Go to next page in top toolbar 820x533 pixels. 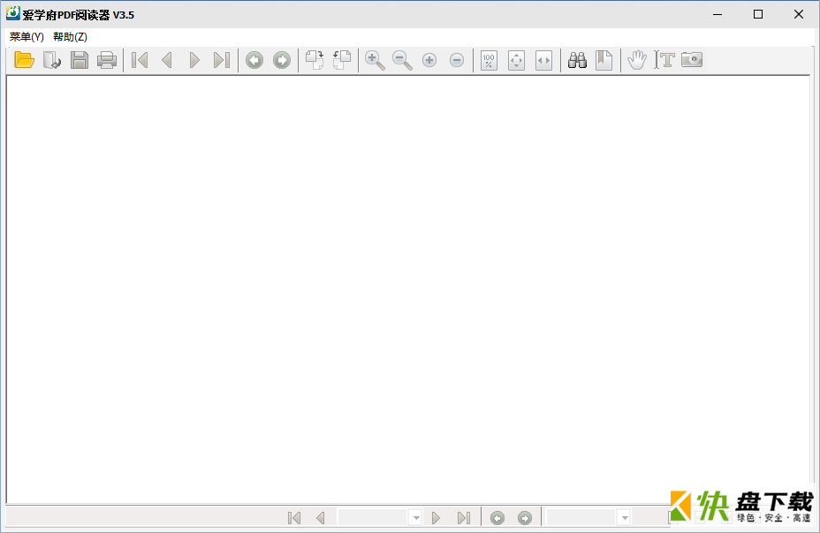(194, 60)
